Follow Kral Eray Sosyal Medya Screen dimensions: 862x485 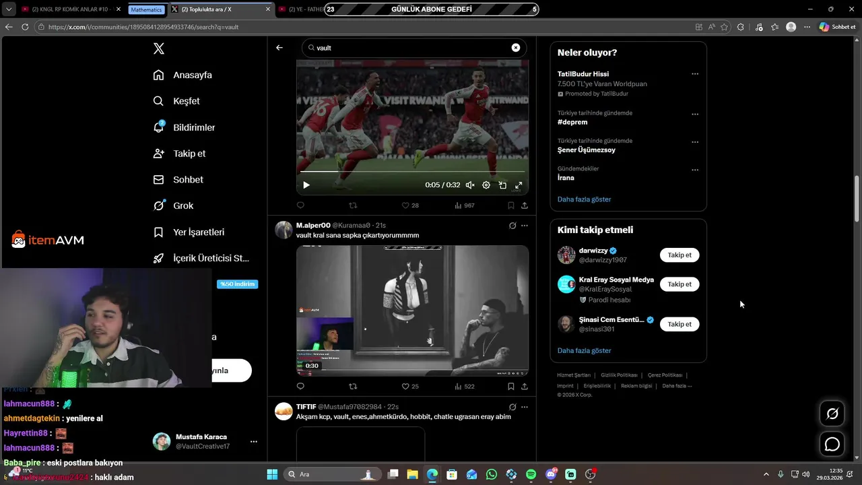[x=679, y=284]
